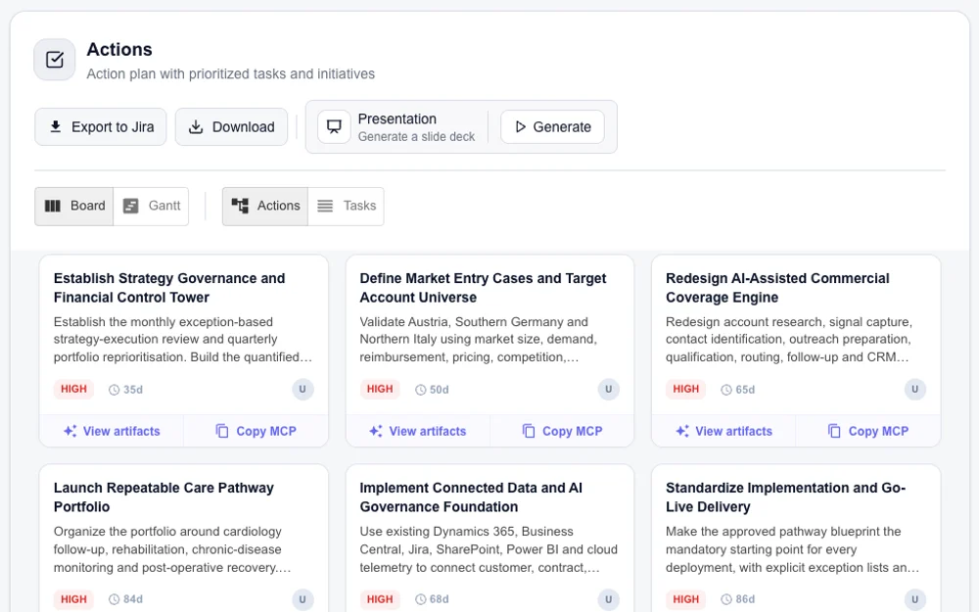The image size is (979, 612).
Task: Click the 68d duration clock icon
Action: 421,599
